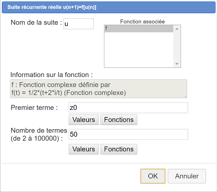Click the Nombre de termes field showing 50
Screen dimensions: 217x192
[128, 134]
